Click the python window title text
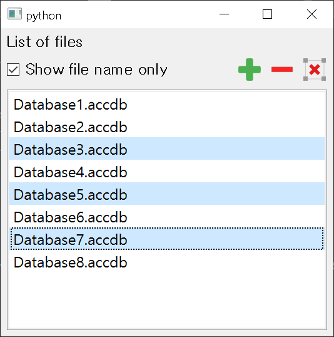Image resolution: width=334 pixels, height=337 pixels. click(x=44, y=16)
